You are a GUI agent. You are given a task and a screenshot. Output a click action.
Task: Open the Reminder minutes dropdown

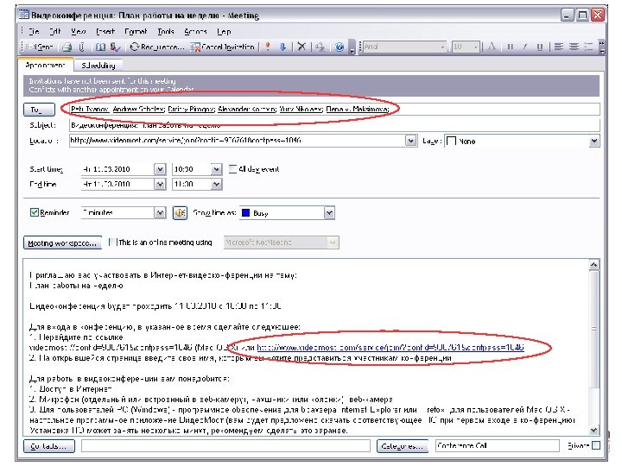pyautogui.click(x=160, y=213)
